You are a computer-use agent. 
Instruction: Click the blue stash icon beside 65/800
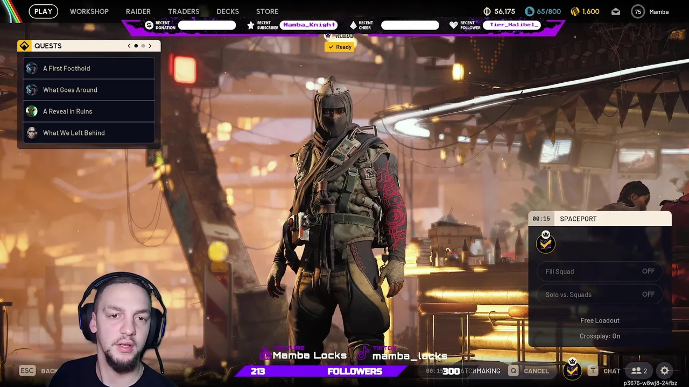529,11
